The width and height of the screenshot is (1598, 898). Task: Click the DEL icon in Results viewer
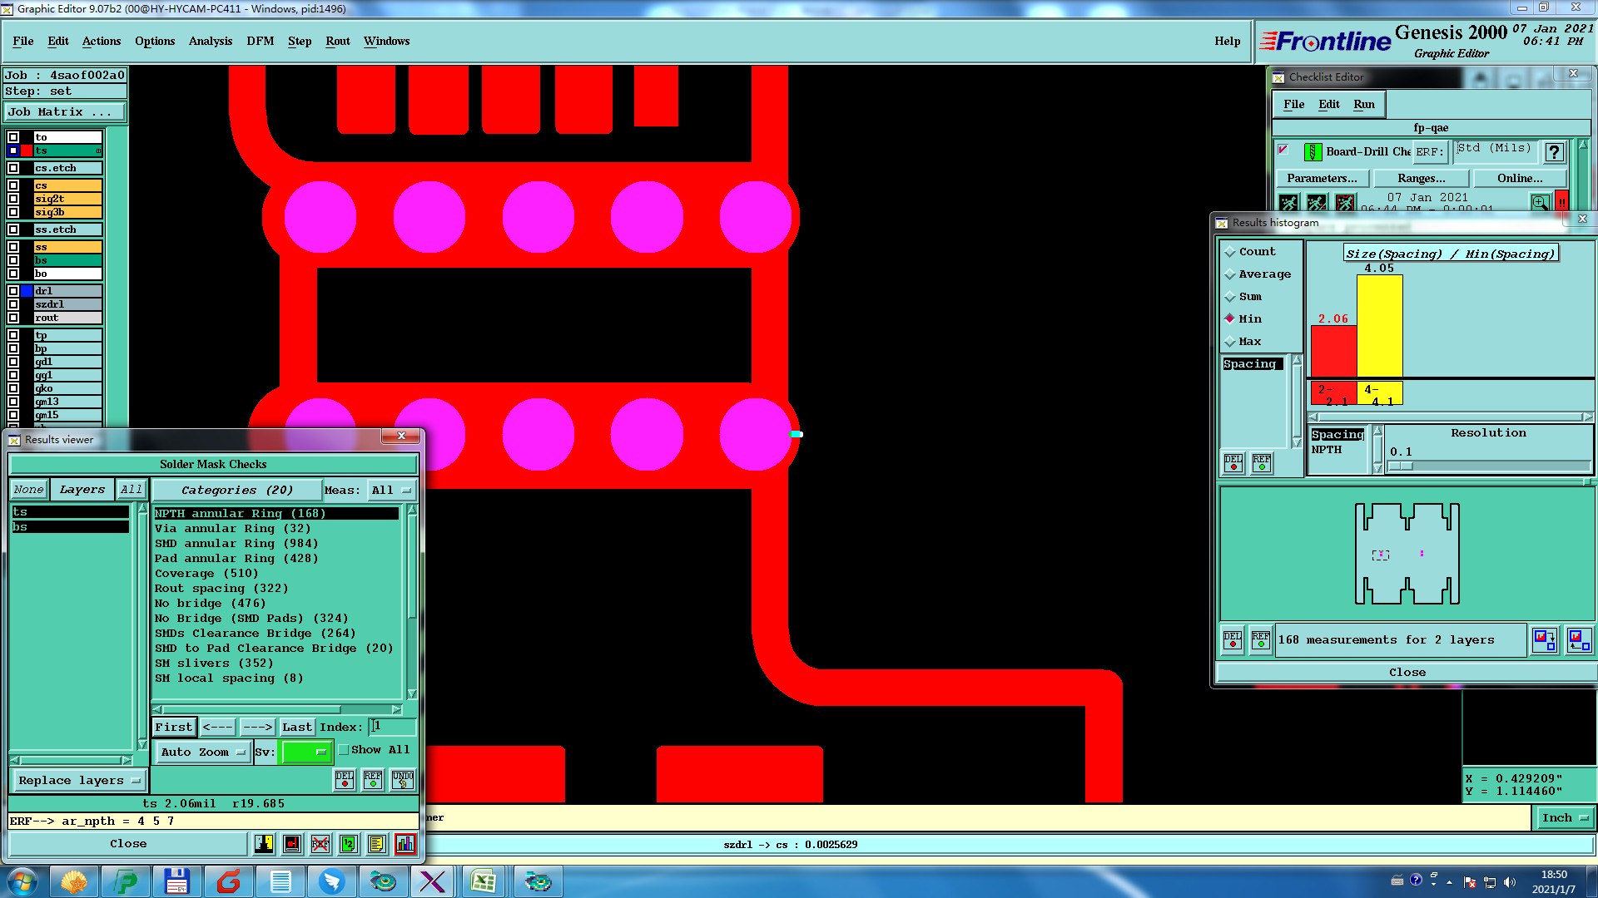click(x=345, y=780)
